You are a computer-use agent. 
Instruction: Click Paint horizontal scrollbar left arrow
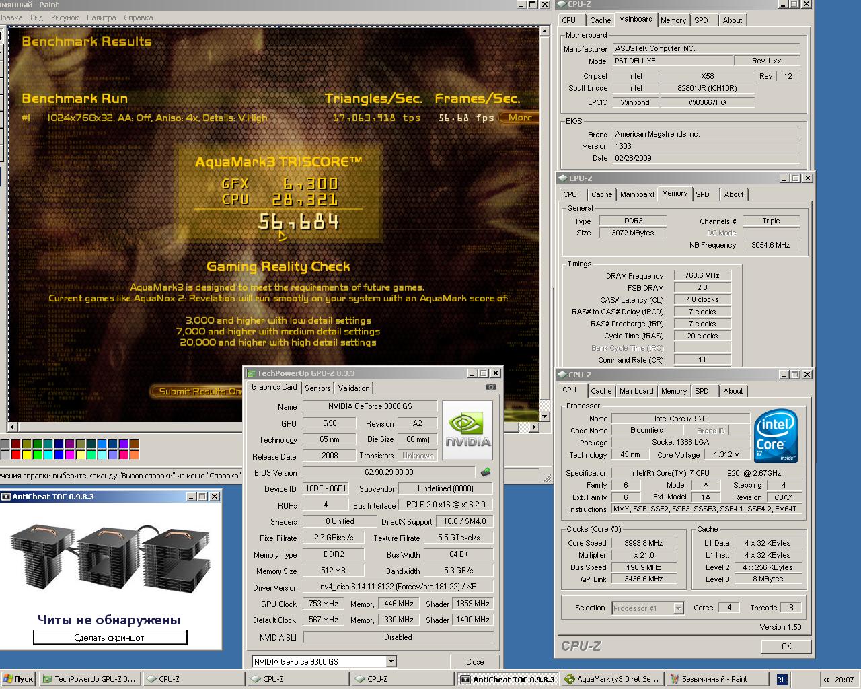pyautogui.click(x=11, y=427)
